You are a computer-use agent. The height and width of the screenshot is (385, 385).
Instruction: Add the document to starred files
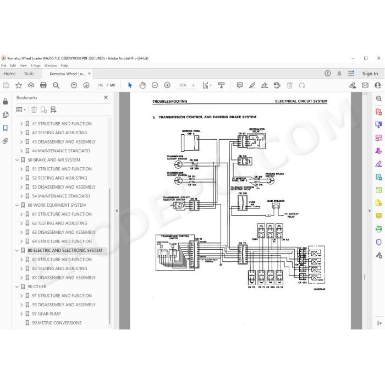[x=19, y=85]
